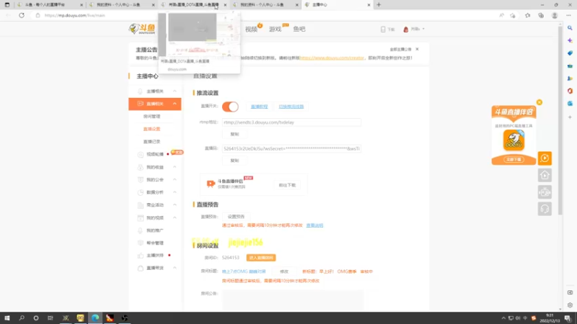
Task: Click the 修改 room title button
Action: click(x=284, y=271)
